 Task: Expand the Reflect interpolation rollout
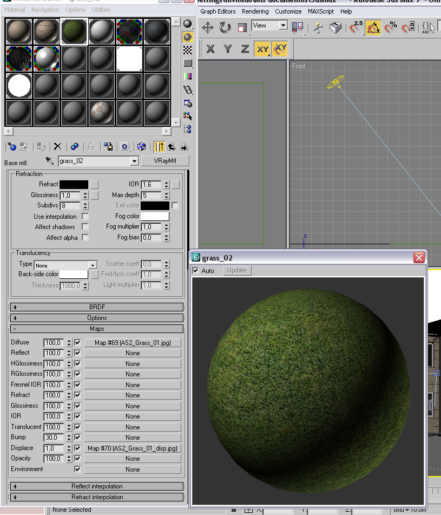pos(97,486)
